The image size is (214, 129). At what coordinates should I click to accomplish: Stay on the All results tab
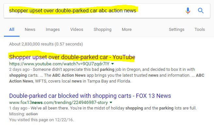click(12, 29)
